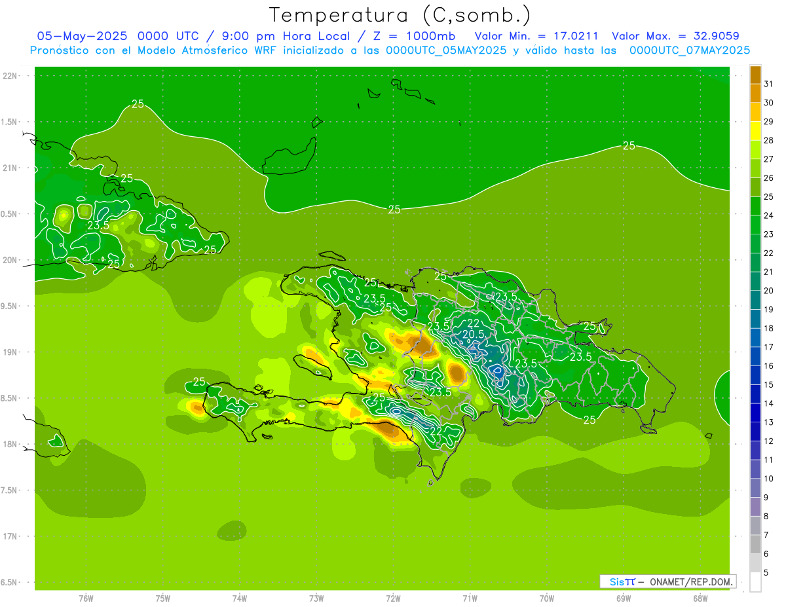Image resolution: width=786 pixels, height=607 pixels.
Task: Click the '19N' latitude axis label
Action: [x=10, y=352]
